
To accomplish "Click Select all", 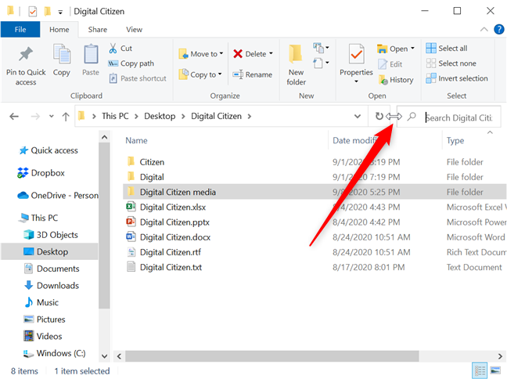I will point(447,49).
